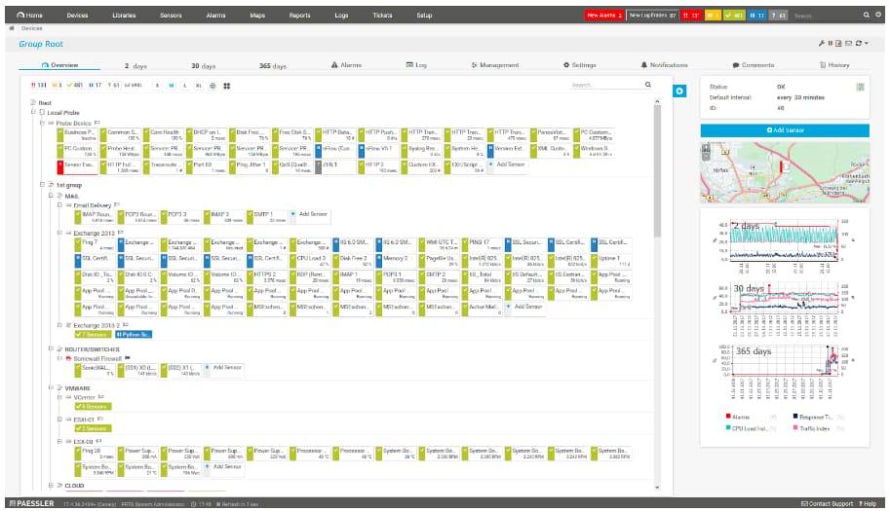Click the teal CPU Load Ind. legend swatch
This screenshot has height=511, width=891.
(x=728, y=427)
